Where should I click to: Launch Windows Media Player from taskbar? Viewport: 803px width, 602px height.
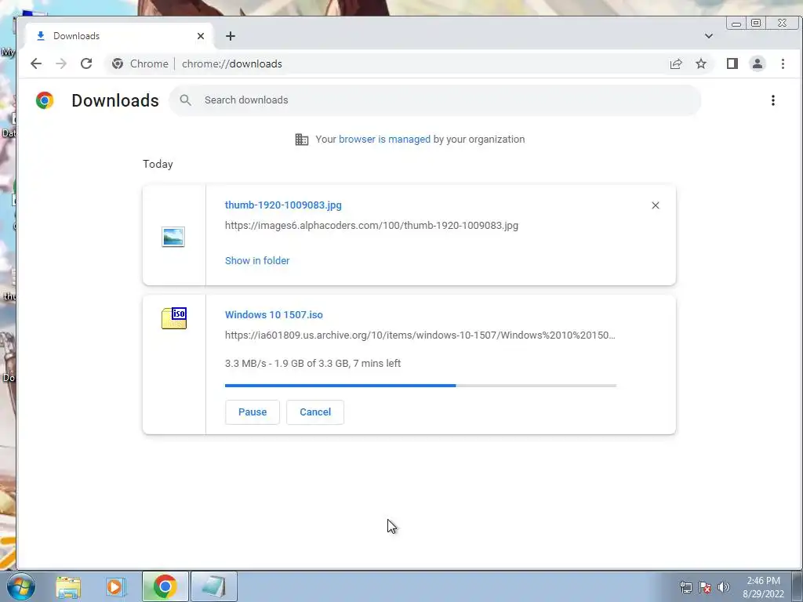pyautogui.click(x=116, y=586)
